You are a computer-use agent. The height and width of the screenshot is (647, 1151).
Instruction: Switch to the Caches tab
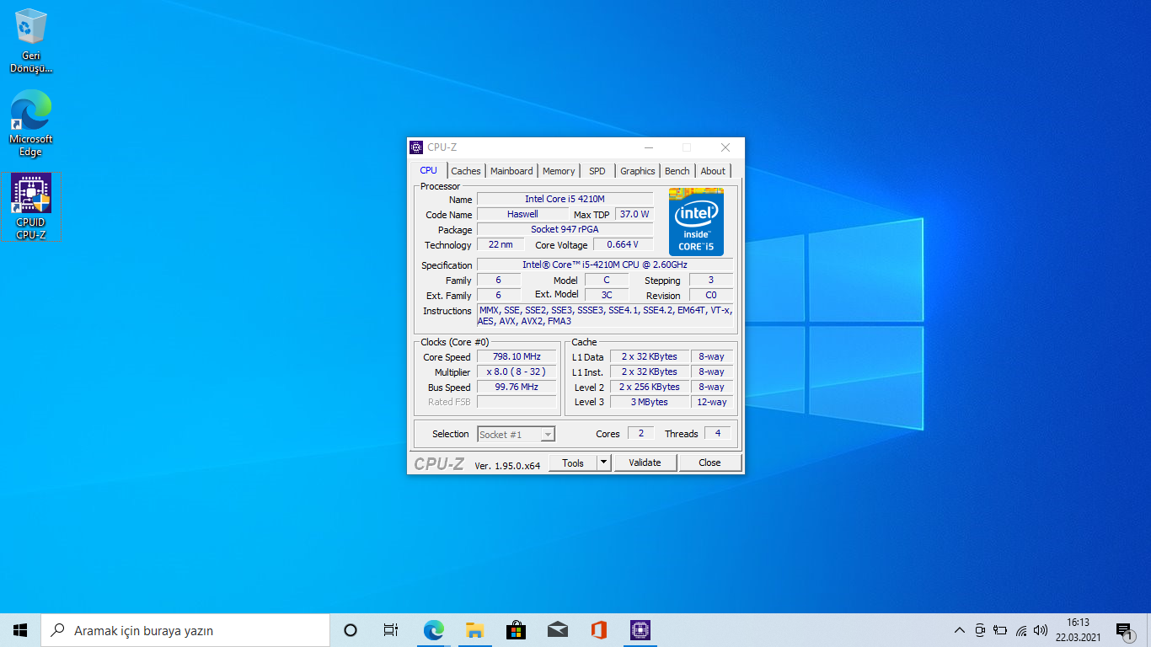pyautogui.click(x=466, y=171)
